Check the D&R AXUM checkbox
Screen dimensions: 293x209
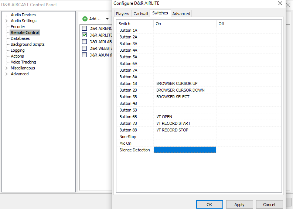point(85,55)
